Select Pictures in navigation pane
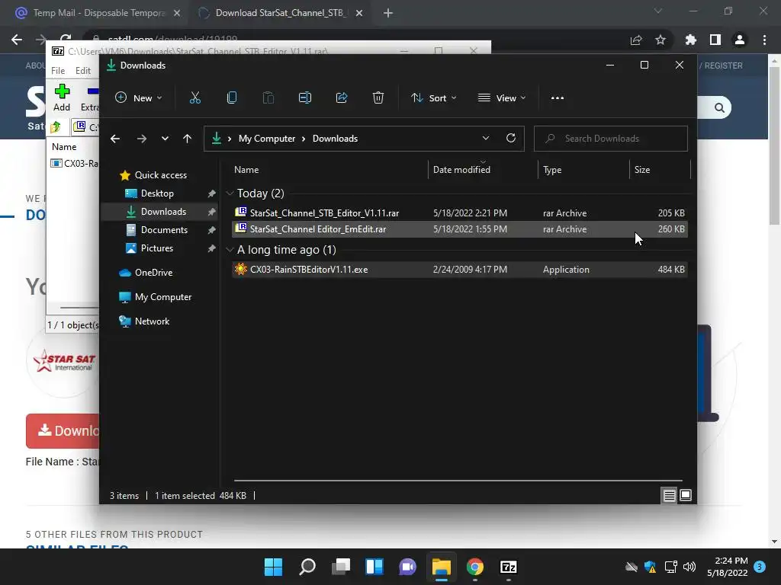Image resolution: width=781 pixels, height=585 pixels. pos(157,248)
